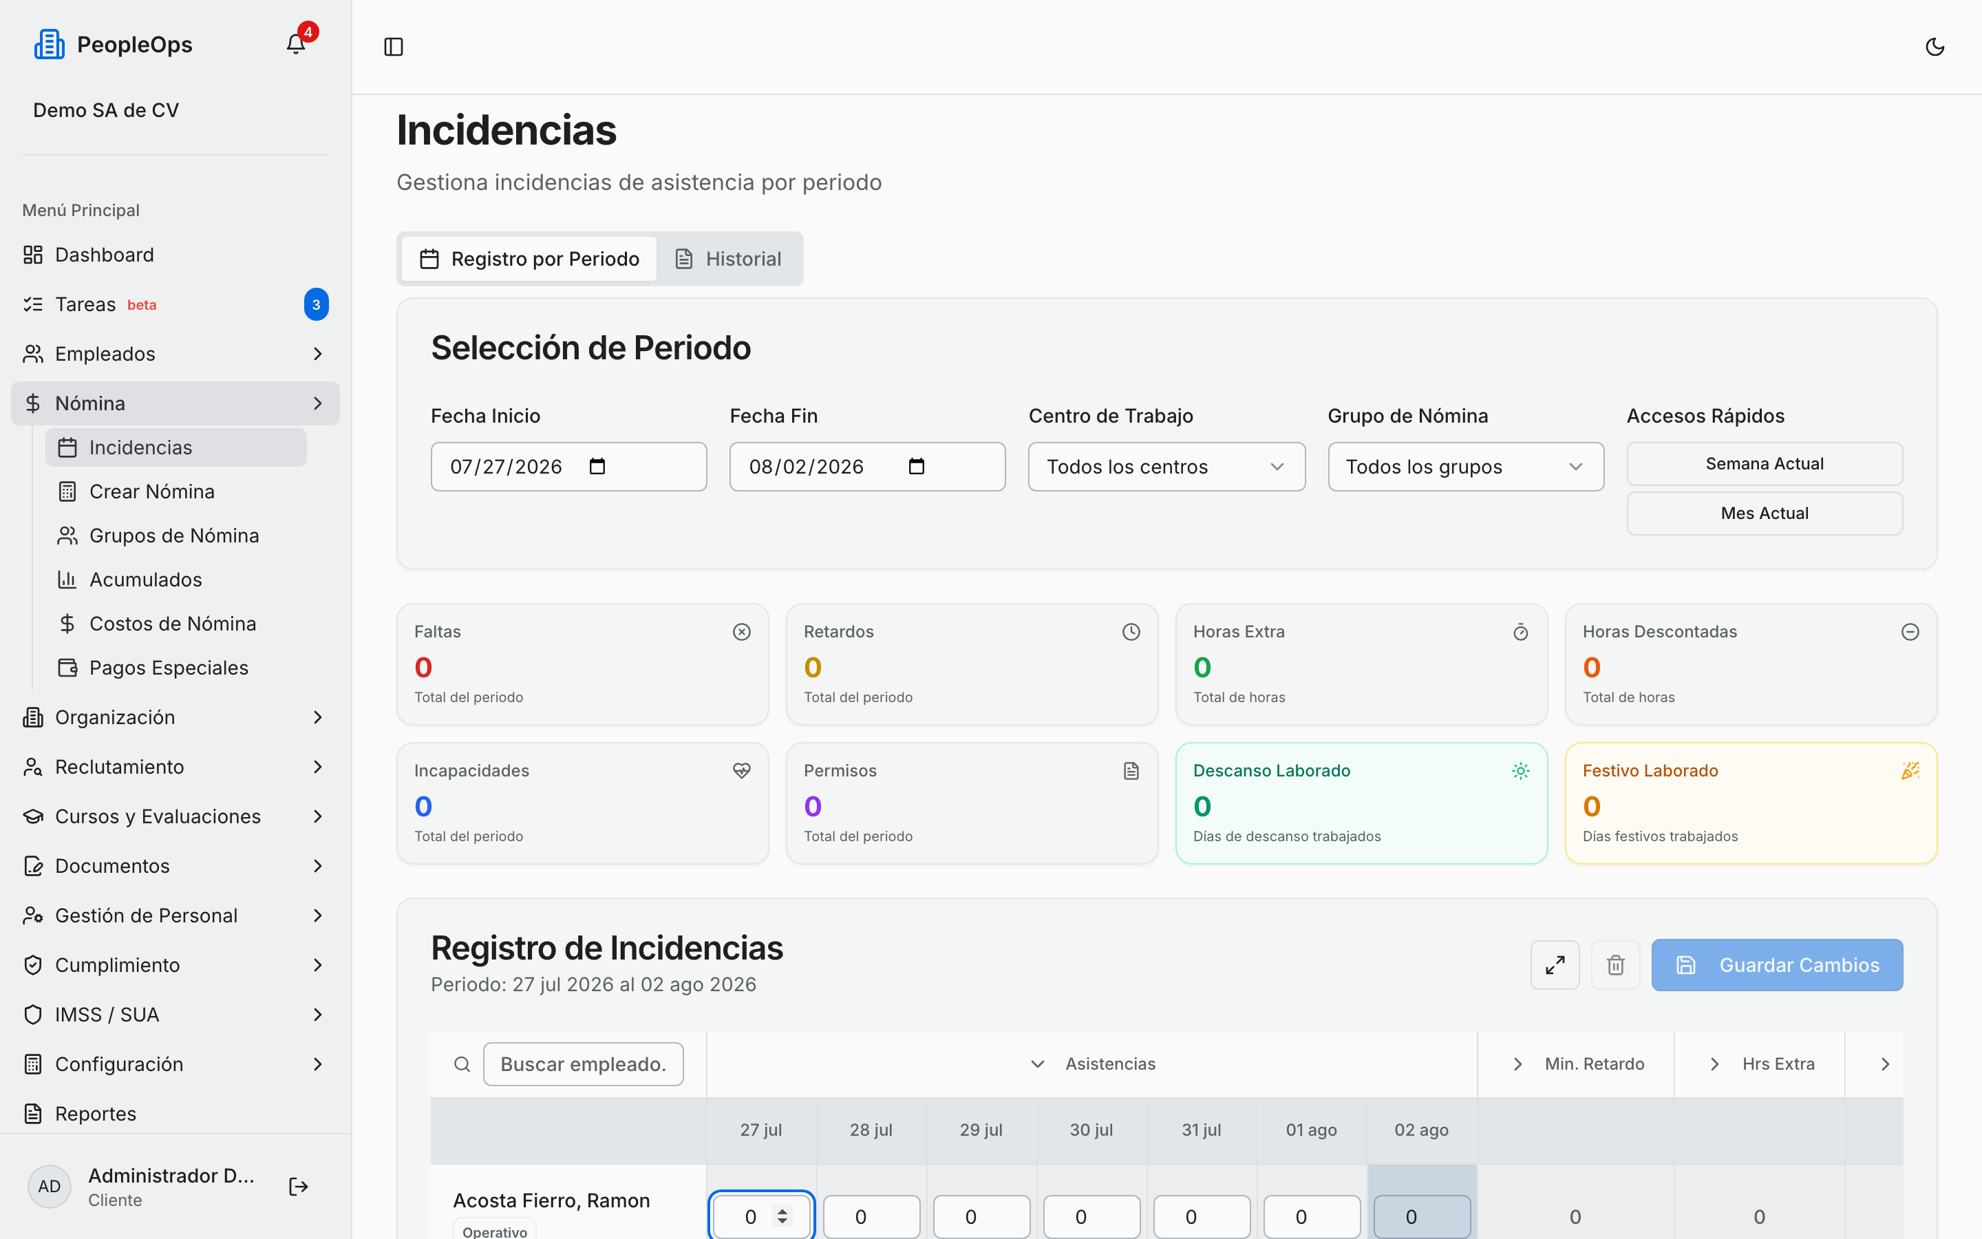Click the Fecha Inicio date field
The height and width of the screenshot is (1239, 1982).
568,466
